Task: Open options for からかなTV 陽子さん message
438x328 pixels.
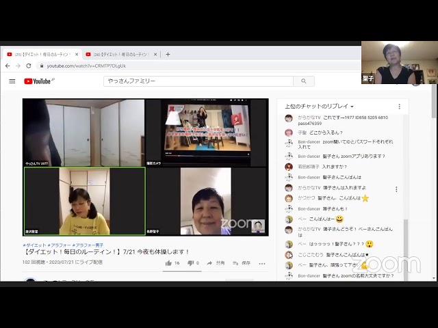Action: 396,189
